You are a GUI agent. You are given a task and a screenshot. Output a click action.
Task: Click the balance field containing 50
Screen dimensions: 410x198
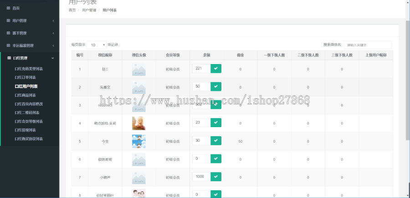[x=201, y=86]
